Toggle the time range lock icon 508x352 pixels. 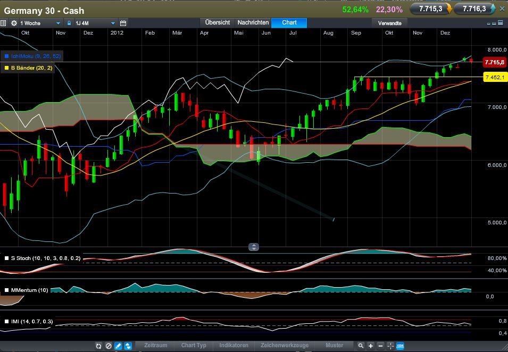[x=69, y=23]
